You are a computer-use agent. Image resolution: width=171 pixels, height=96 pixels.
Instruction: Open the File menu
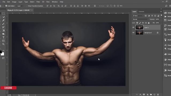[4, 2]
